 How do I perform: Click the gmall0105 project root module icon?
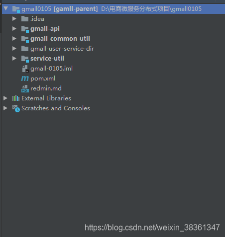pos(16,9)
